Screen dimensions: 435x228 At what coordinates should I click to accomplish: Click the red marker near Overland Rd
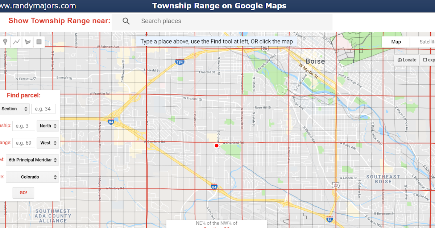(x=216, y=145)
